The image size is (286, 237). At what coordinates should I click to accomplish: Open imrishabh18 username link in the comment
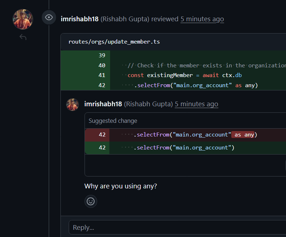pos(103,104)
